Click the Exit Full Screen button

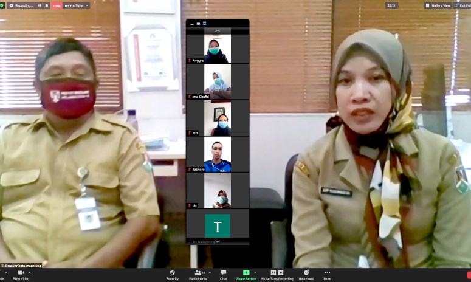point(462,5)
